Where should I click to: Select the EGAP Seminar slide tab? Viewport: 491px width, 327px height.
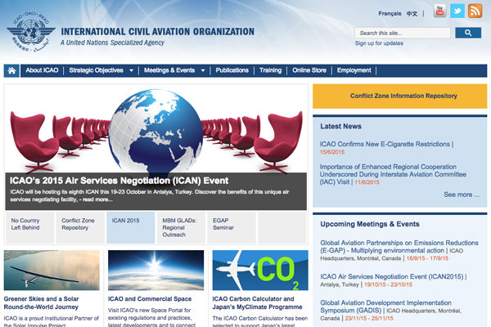coord(232,227)
